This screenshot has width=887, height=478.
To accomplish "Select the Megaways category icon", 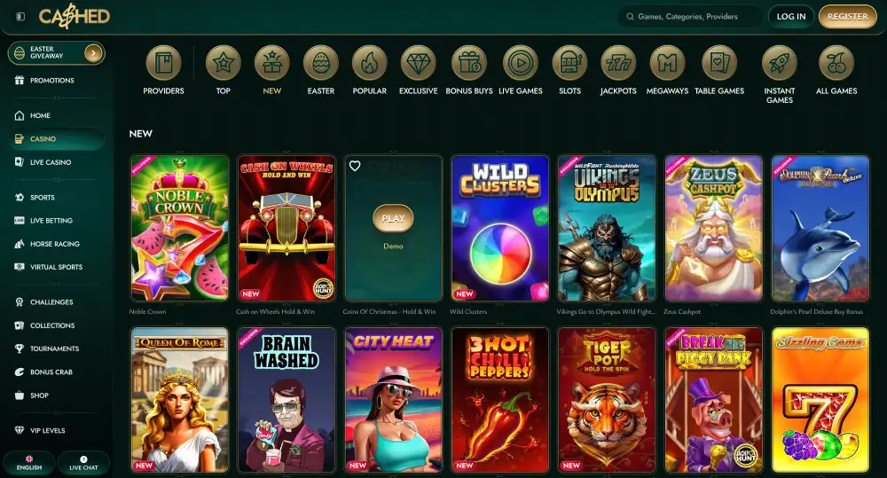I will tap(668, 63).
